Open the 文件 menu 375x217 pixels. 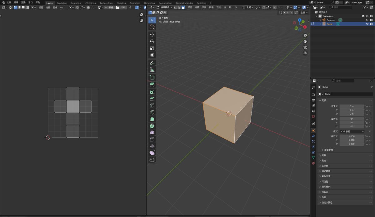9,2
